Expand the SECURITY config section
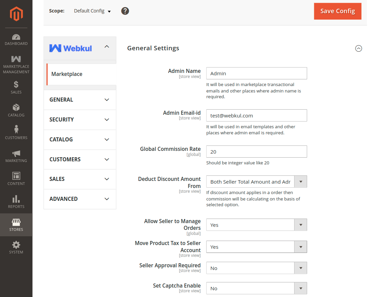This screenshot has width=378, height=297. click(x=80, y=119)
